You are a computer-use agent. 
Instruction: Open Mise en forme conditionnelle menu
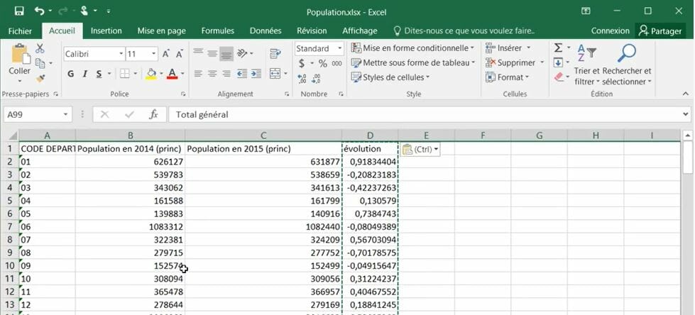tap(412, 48)
